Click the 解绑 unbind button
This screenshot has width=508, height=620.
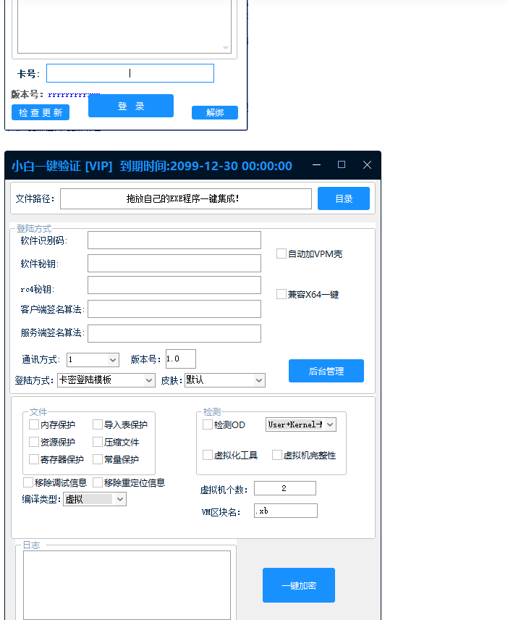point(215,112)
